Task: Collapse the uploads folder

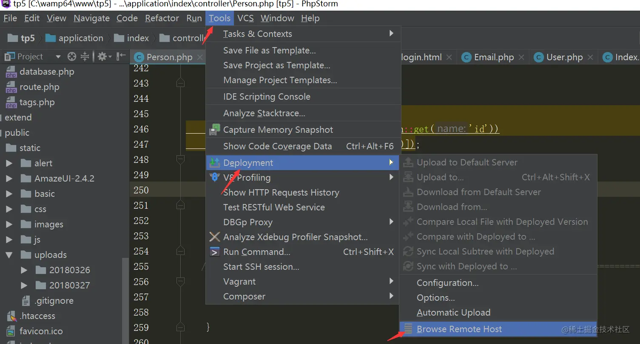Action: click(9, 255)
